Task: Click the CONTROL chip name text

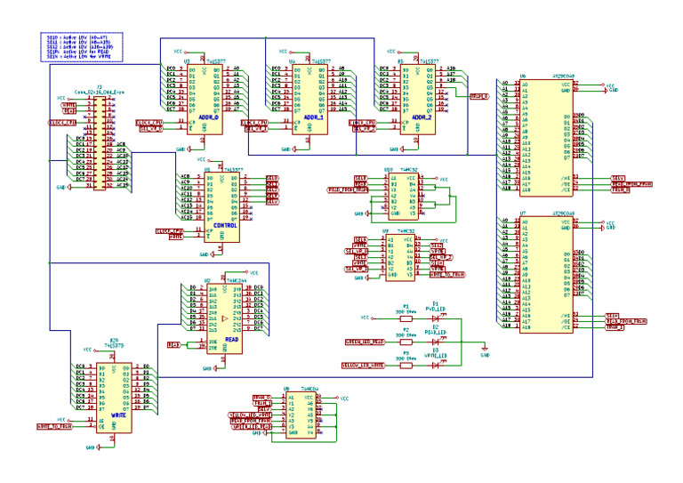Action: (x=225, y=226)
